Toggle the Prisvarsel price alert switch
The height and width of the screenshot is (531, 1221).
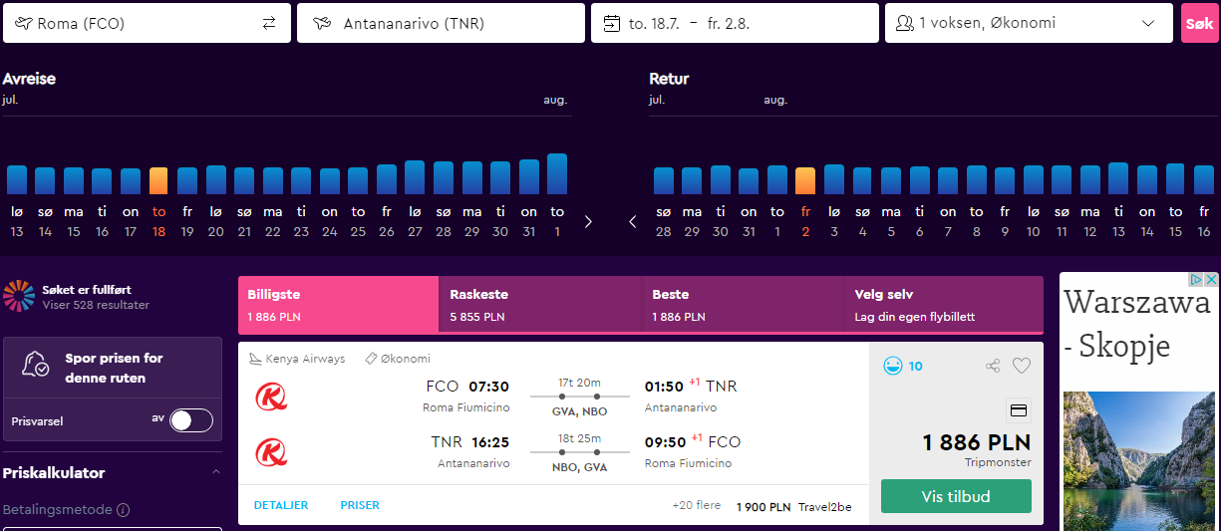coord(191,420)
